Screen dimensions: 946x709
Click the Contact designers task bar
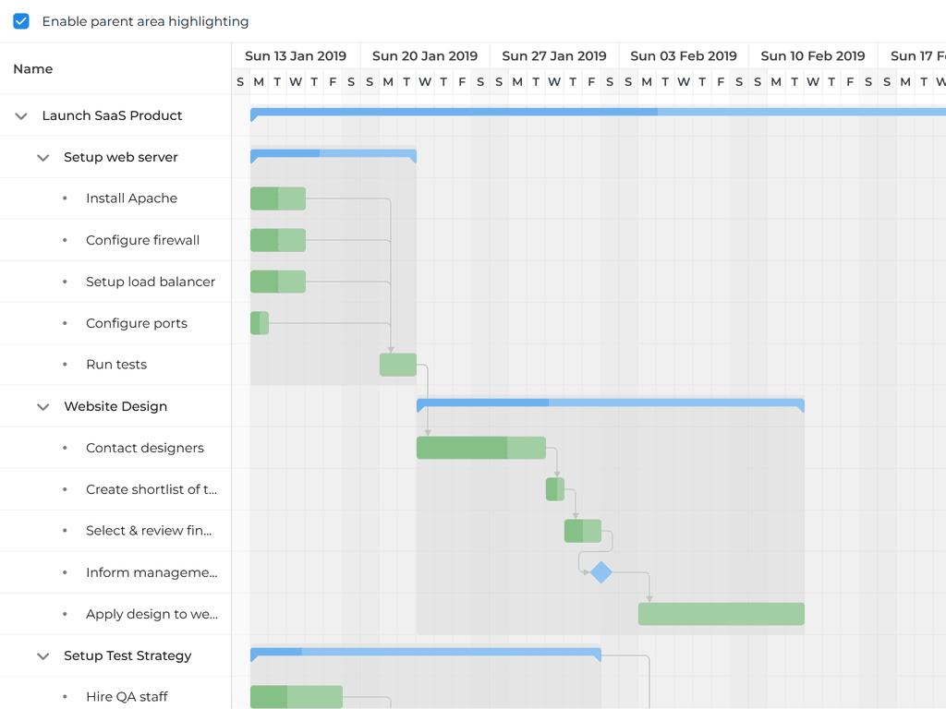(x=480, y=448)
